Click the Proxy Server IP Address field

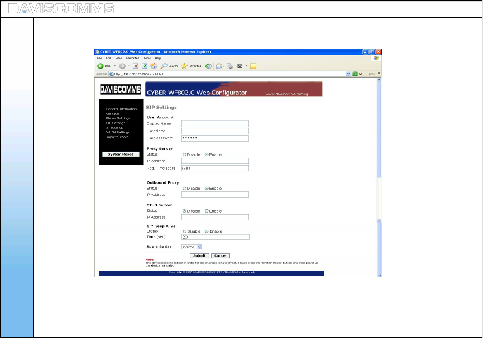(215, 161)
